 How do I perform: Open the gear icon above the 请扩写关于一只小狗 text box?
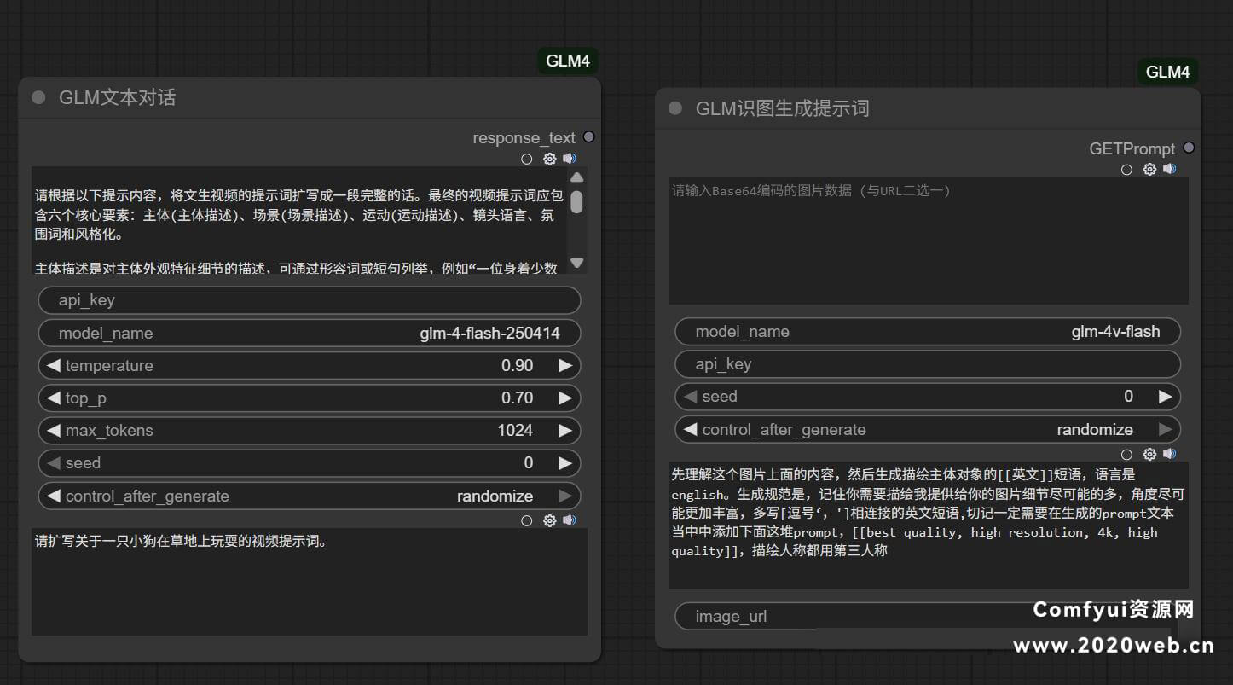tap(549, 520)
